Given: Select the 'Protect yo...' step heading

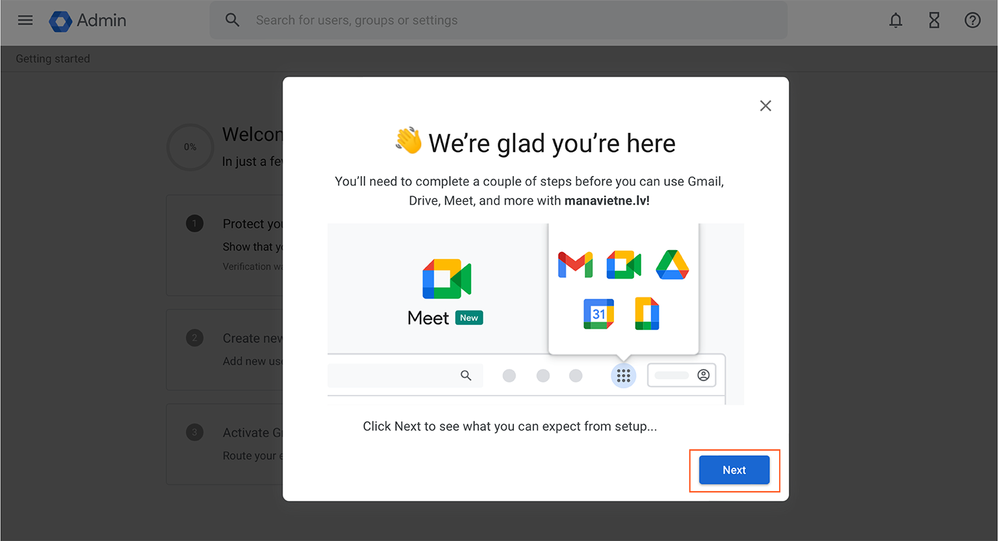Looking at the screenshot, I should (x=253, y=224).
